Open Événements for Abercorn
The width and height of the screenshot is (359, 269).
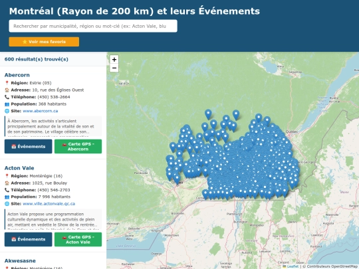click(28, 146)
